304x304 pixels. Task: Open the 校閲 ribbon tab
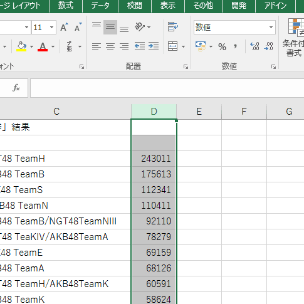(x=135, y=6)
